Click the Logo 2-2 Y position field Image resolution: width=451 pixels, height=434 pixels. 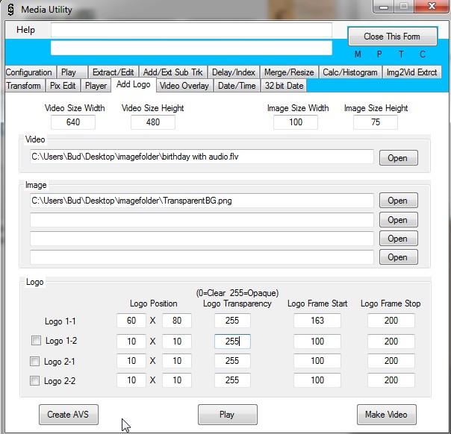point(177,380)
